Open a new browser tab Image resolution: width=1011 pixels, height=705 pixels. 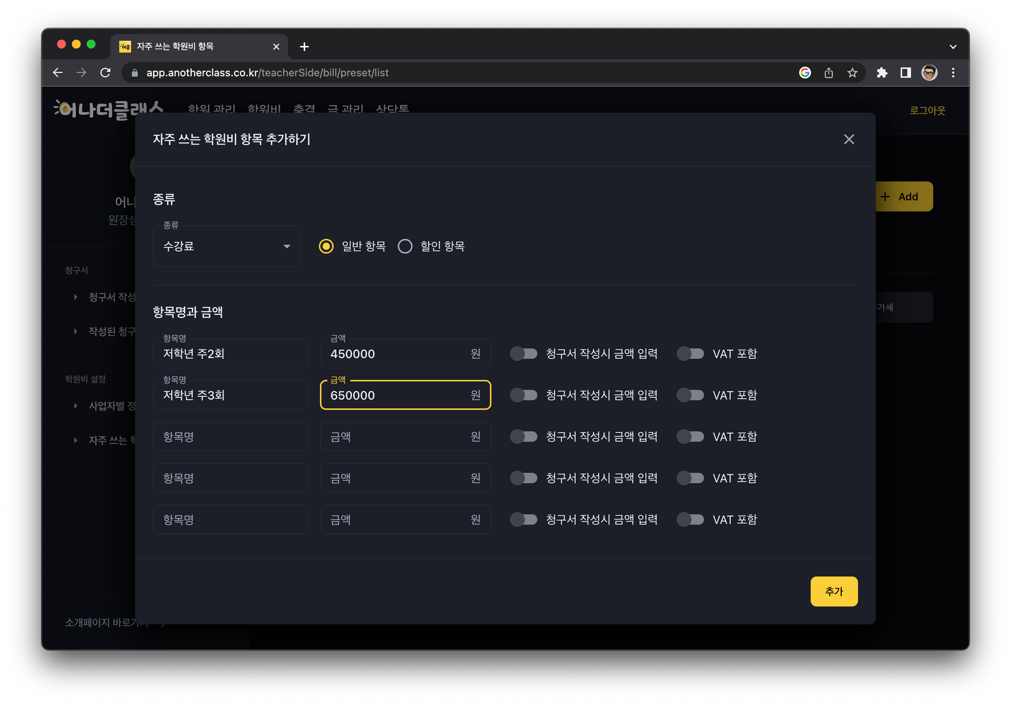[304, 46]
